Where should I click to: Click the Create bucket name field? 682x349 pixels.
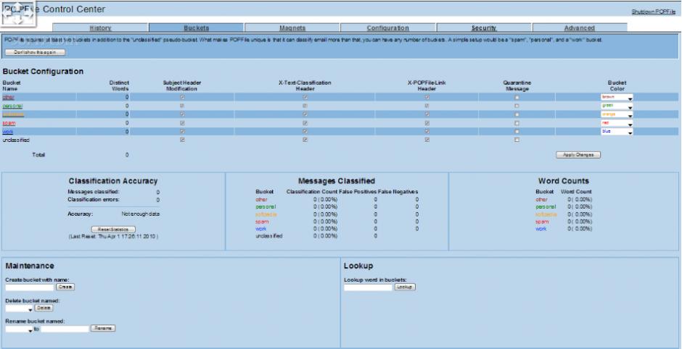30,287
